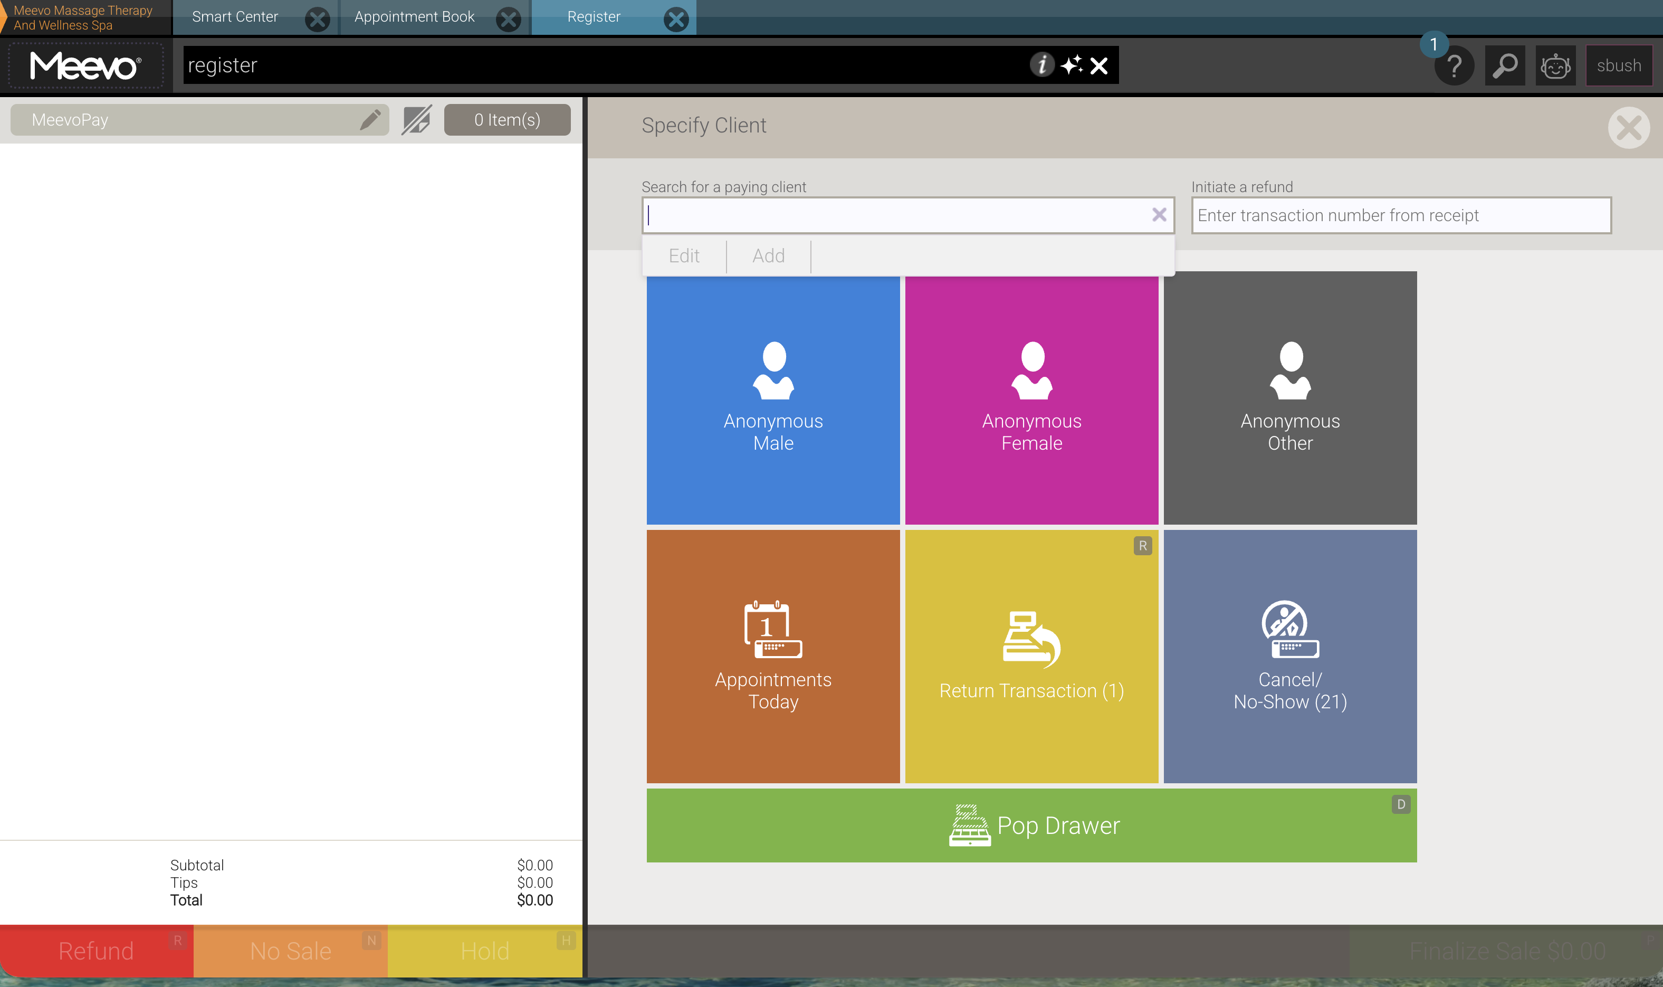Click the AI sparkle icon in search bar
The height and width of the screenshot is (987, 1663).
coord(1072,65)
